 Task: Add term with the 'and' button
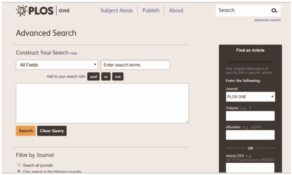pyautogui.click(x=93, y=77)
